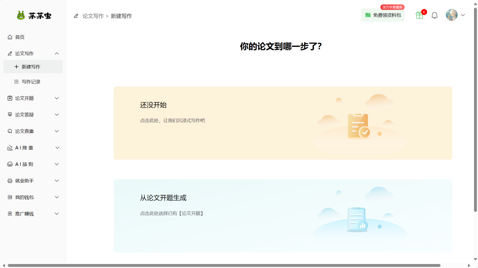Click the 从论文开题生成 card
This screenshot has height=268, width=478.
pyautogui.click(x=282, y=215)
